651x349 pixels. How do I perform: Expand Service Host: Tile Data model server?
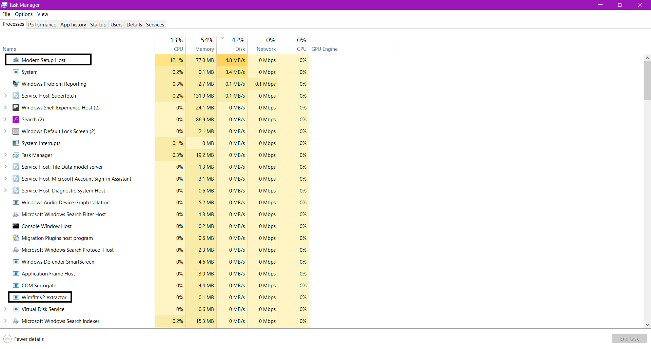point(5,167)
